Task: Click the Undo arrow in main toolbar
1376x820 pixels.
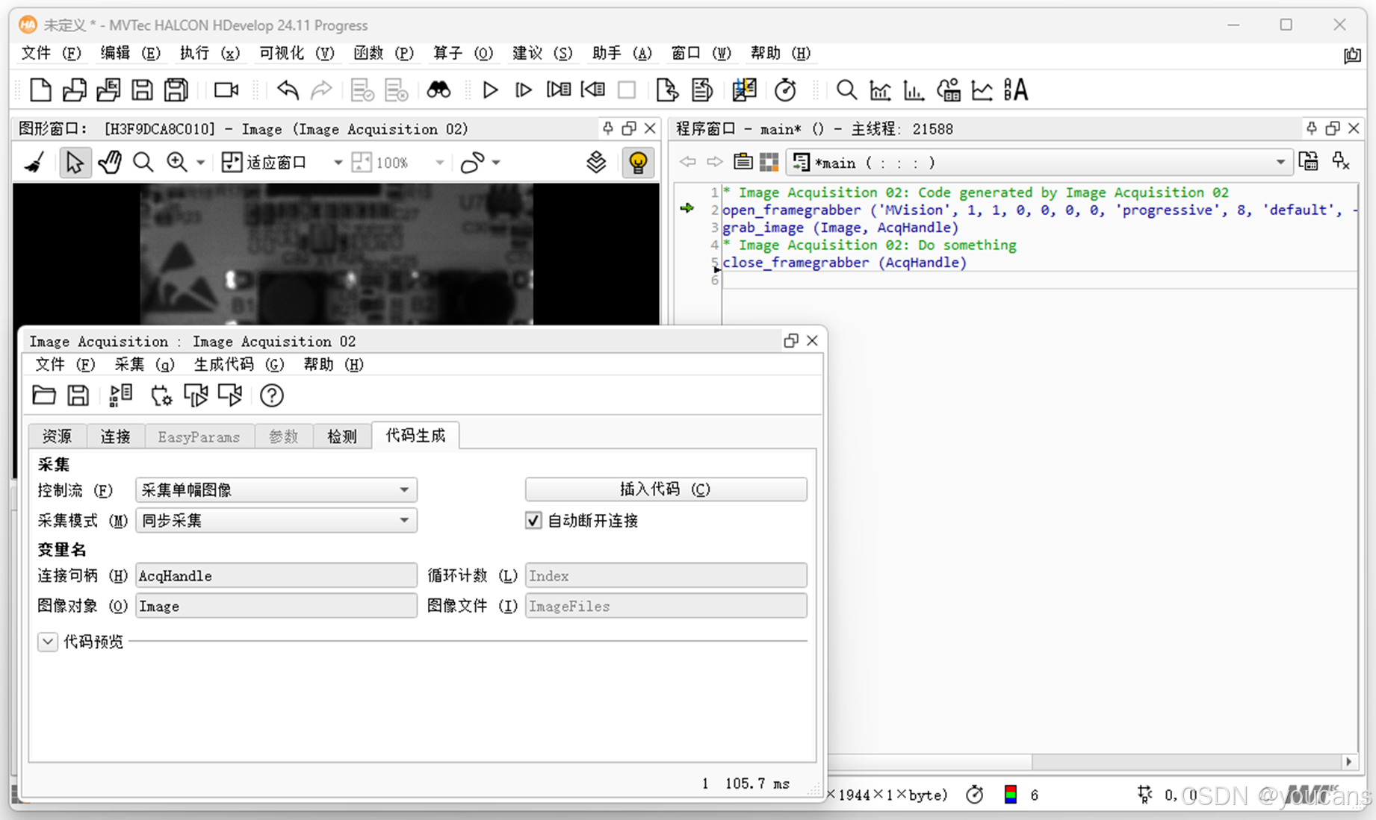Action: pyautogui.click(x=288, y=90)
